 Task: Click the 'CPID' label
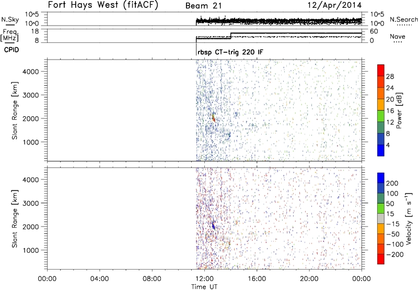[x=11, y=50]
